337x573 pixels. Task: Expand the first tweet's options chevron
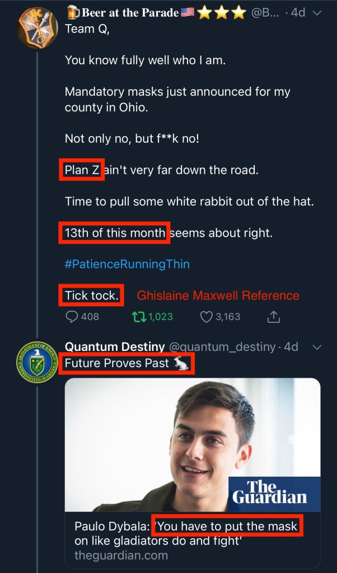point(317,13)
